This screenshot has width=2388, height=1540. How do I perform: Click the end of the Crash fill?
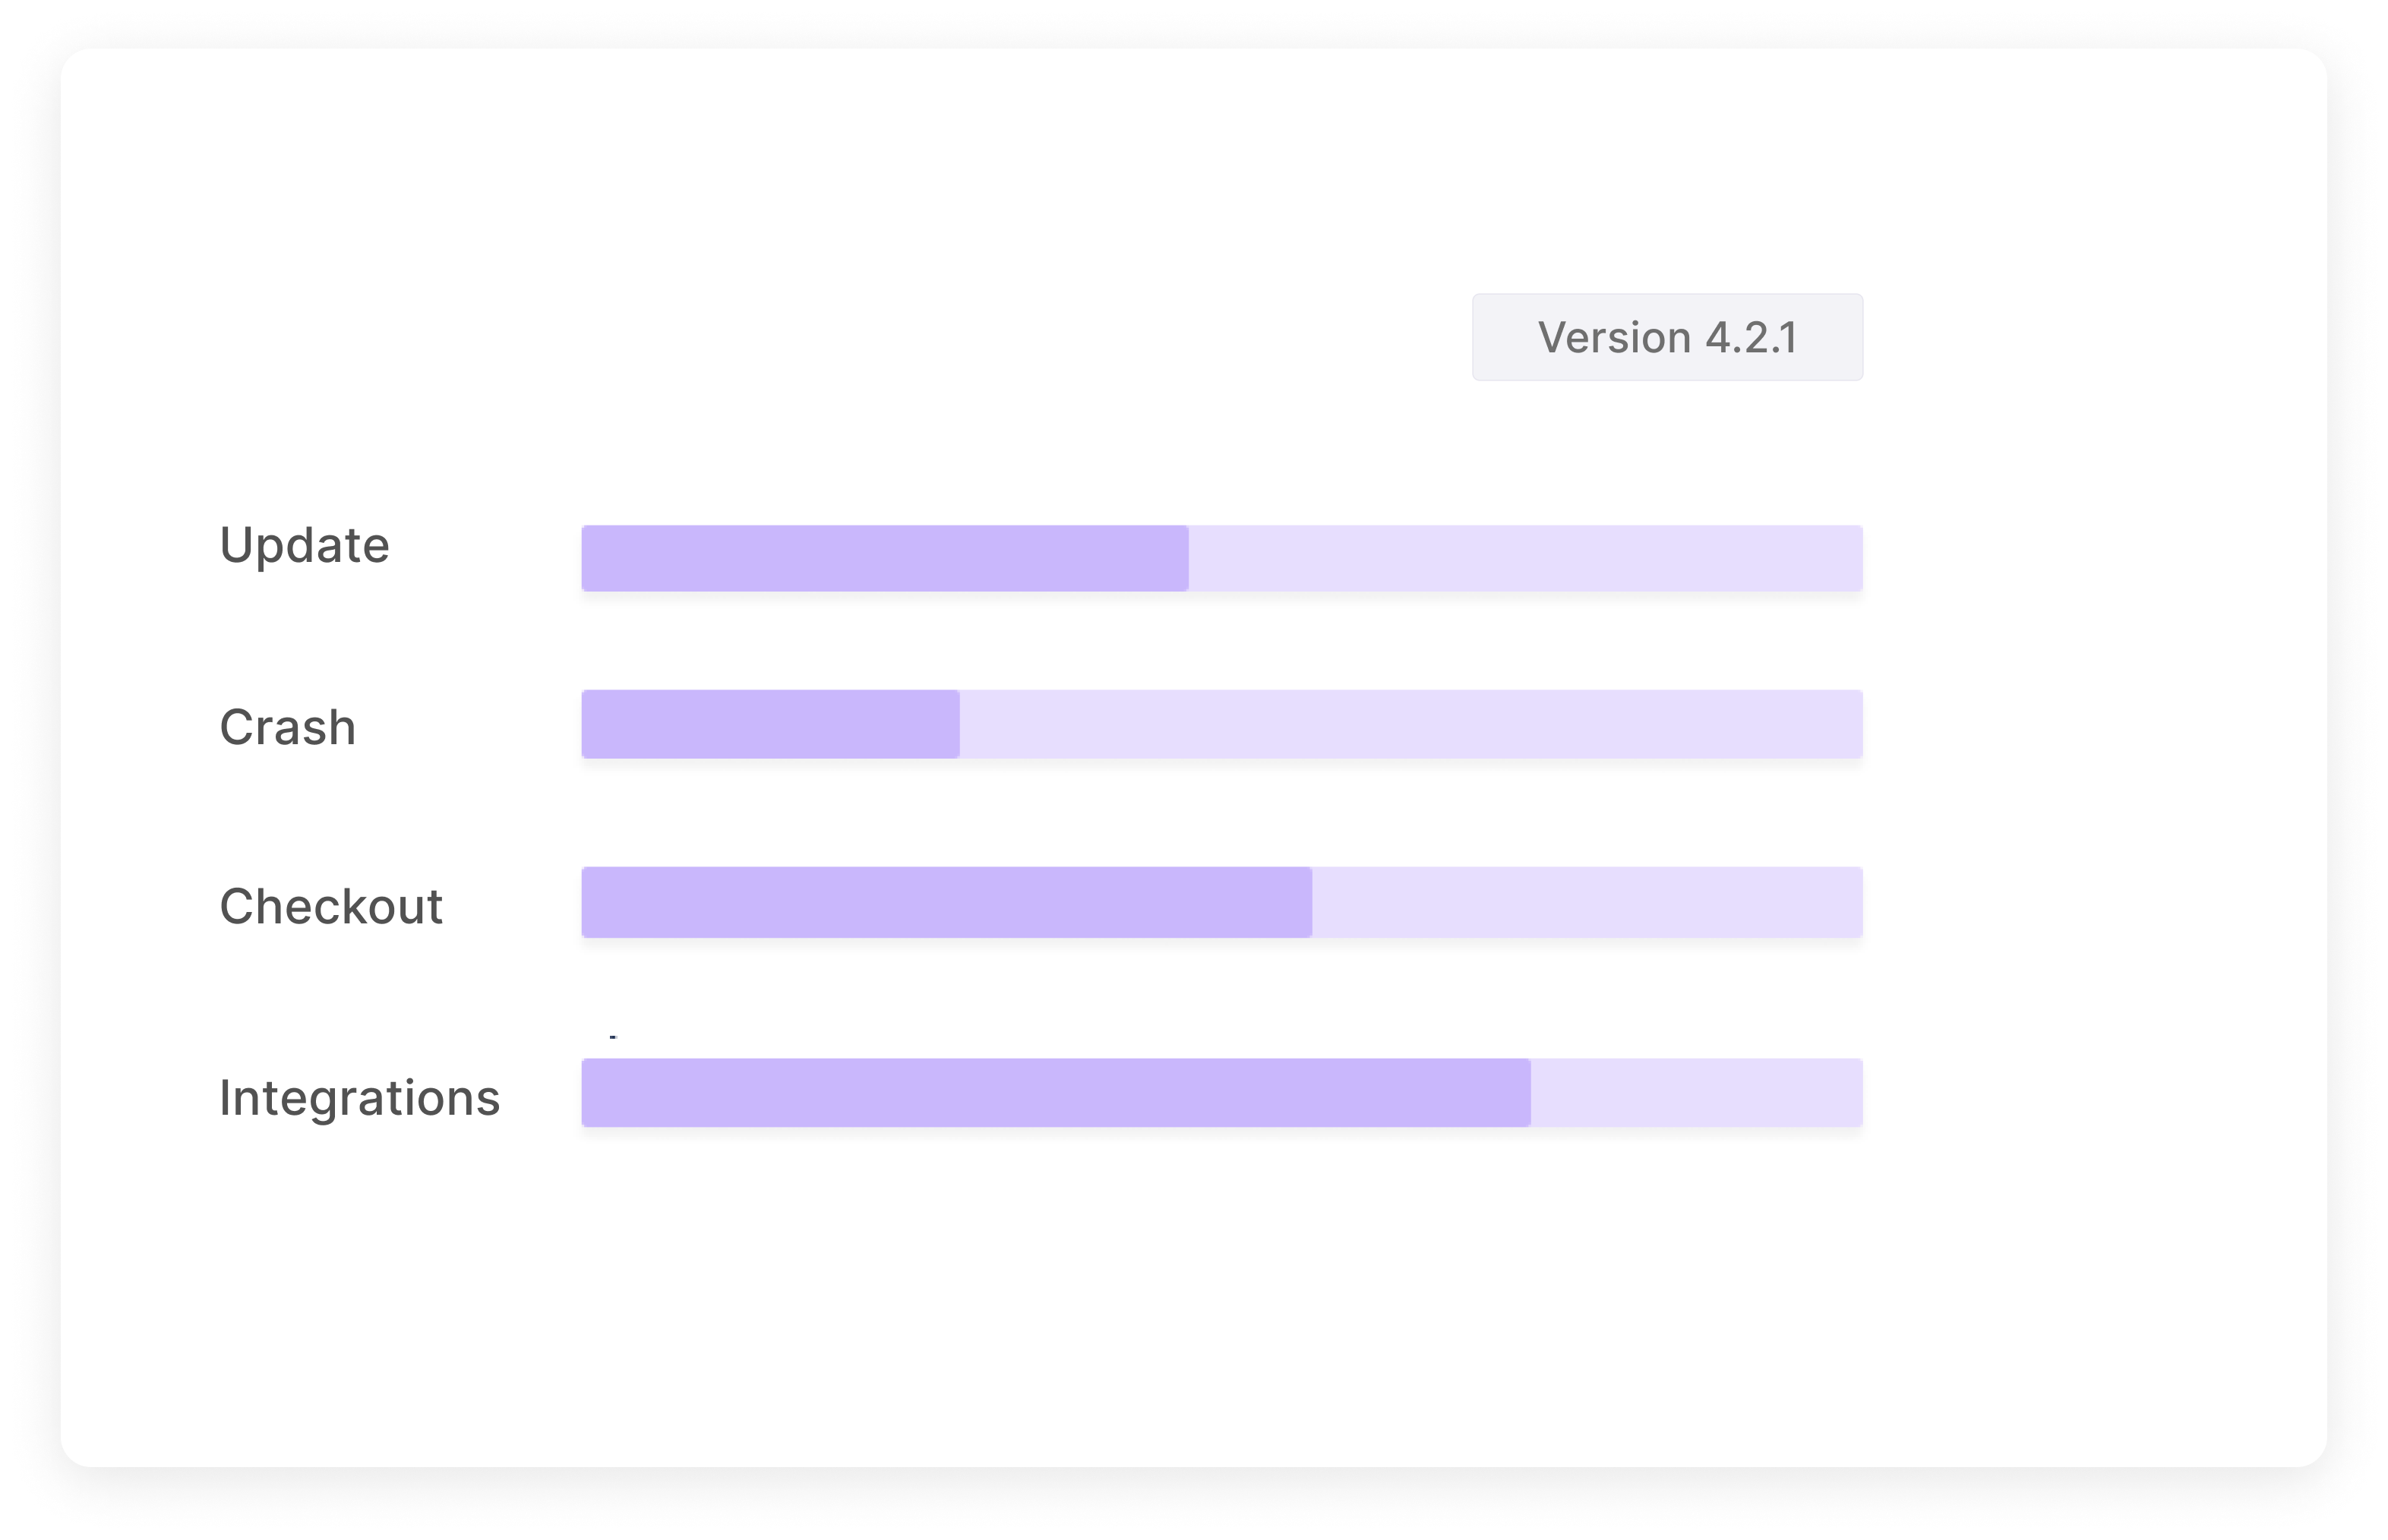(956, 724)
